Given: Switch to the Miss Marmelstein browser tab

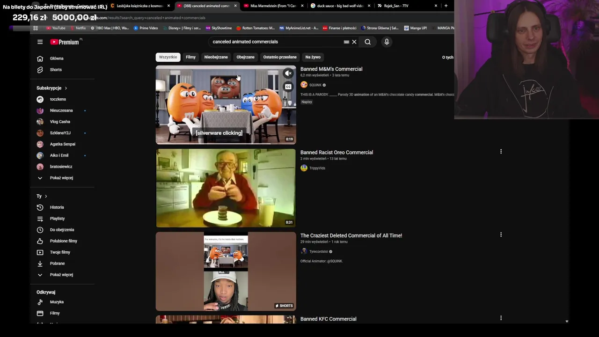Looking at the screenshot, I should point(272,6).
